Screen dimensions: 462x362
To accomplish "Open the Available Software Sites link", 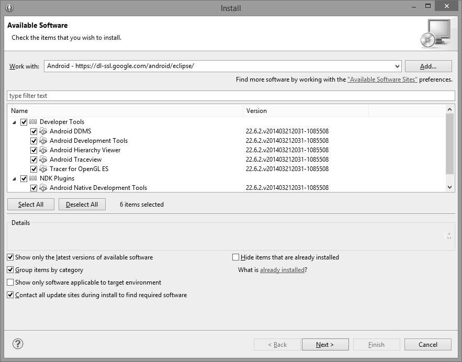I will (x=382, y=80).
